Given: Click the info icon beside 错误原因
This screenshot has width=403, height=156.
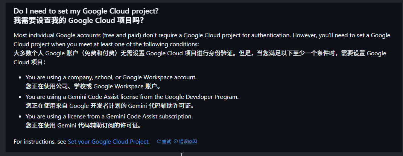Looking at the screenshot, I should 175,142.
